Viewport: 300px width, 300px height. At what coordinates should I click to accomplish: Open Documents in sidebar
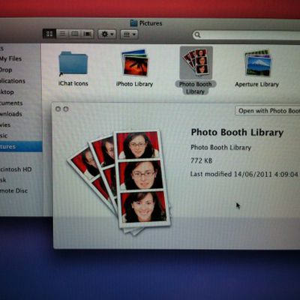coord(11,103)
